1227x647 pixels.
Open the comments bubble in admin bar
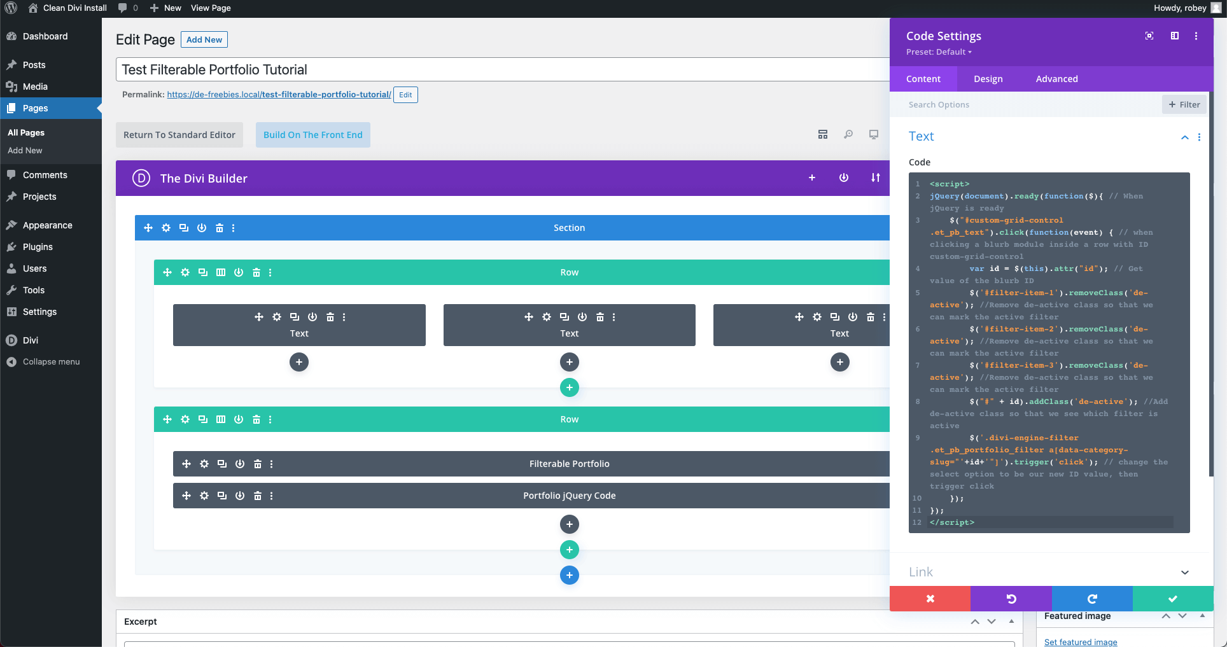coord(128,8)
